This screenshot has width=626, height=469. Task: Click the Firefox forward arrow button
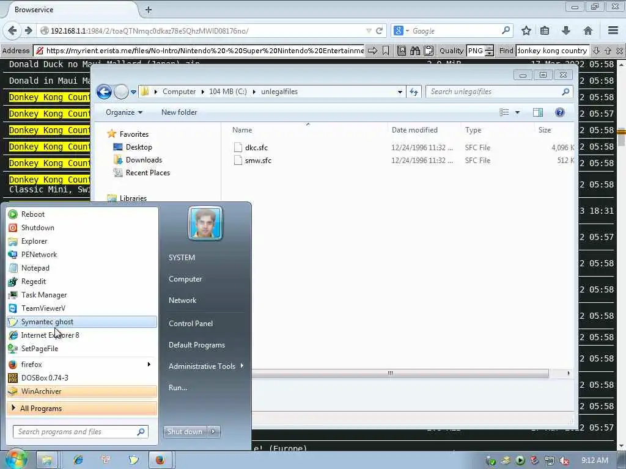coord(28,31)
